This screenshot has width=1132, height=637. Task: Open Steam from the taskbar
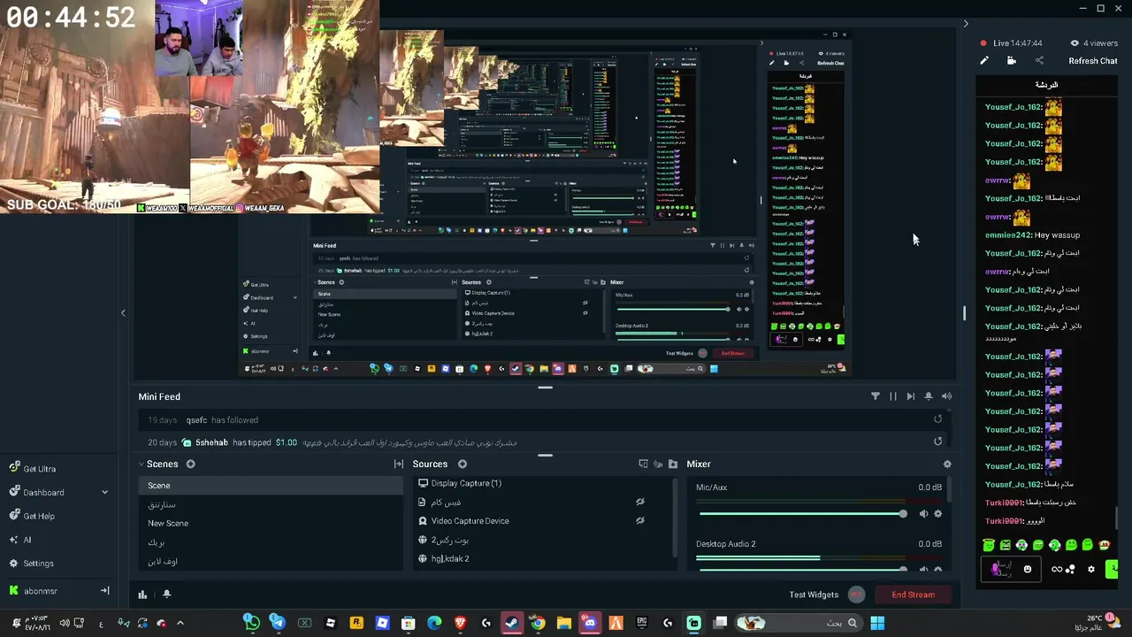512,623
